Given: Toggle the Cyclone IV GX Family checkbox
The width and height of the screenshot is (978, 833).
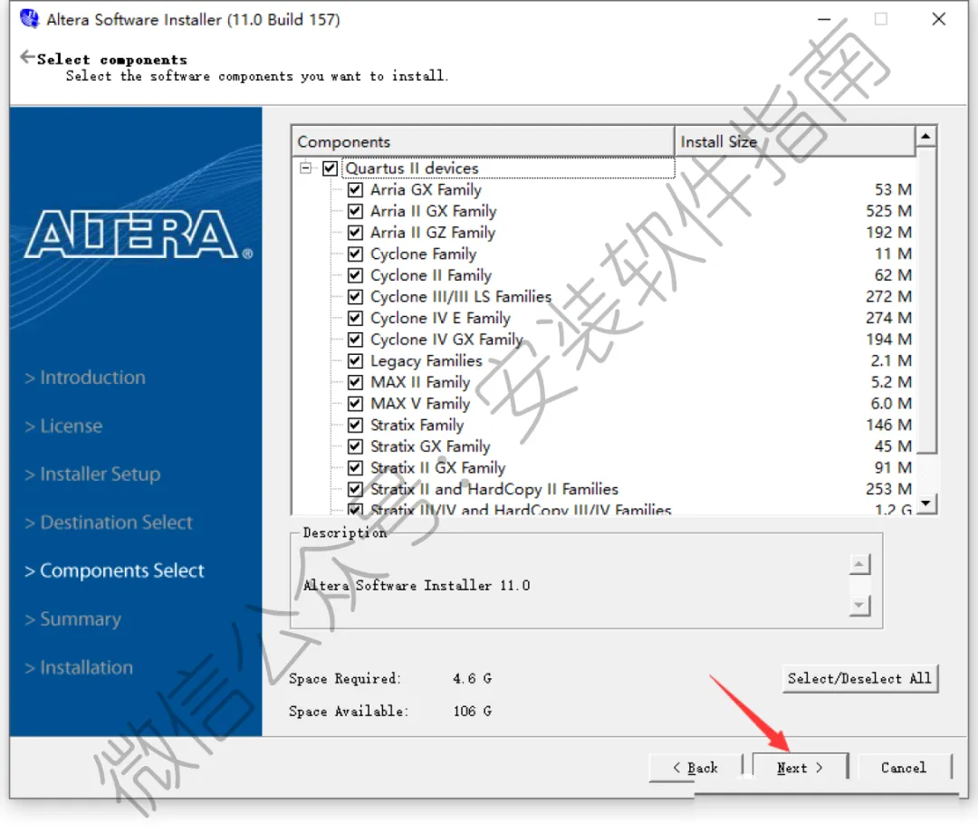Looking at the screenshot, I should coord(356,340).
